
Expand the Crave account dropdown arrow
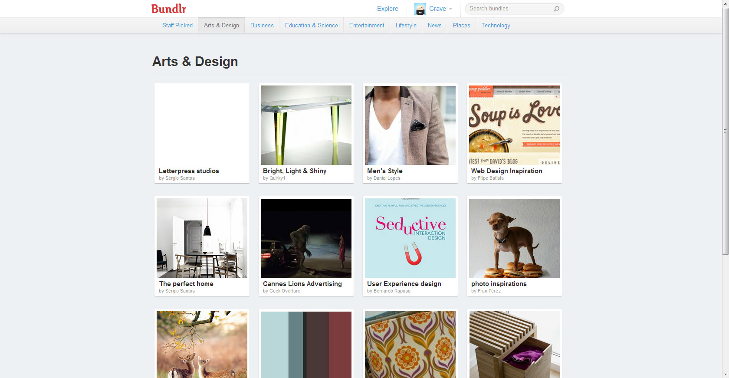point(450,9)
